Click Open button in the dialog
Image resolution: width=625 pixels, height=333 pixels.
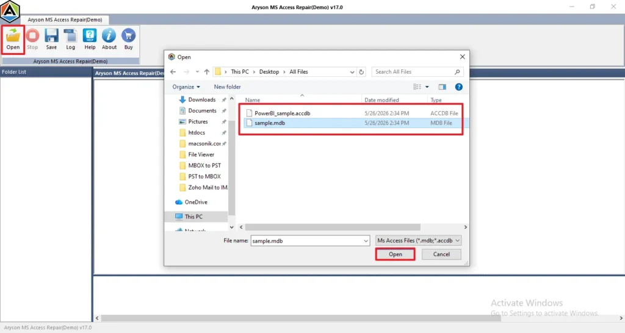tap(396, 254)
